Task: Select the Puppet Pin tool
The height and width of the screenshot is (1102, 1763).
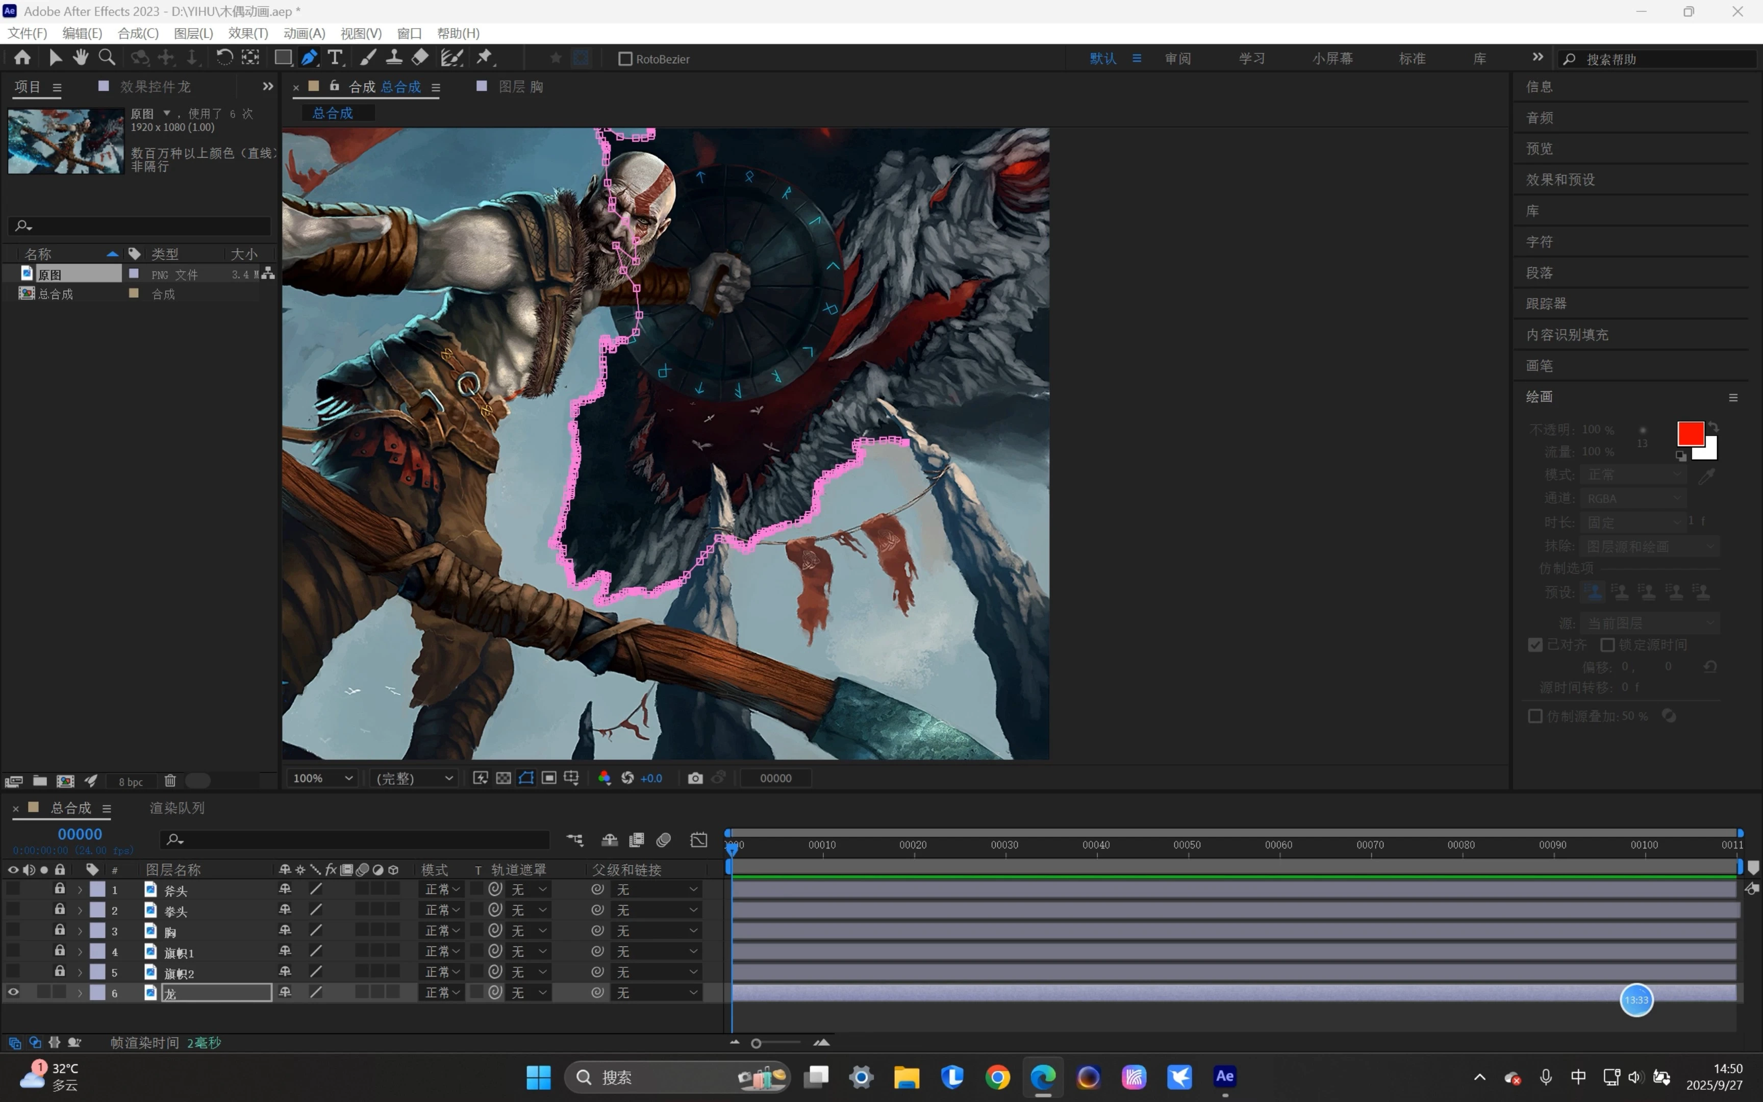Action: (485, 58)
